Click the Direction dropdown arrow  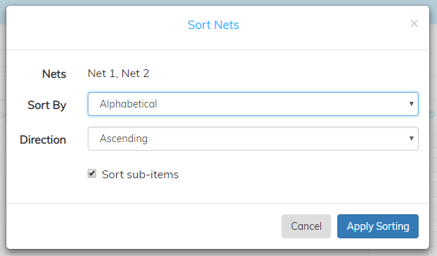pos(412,139)
